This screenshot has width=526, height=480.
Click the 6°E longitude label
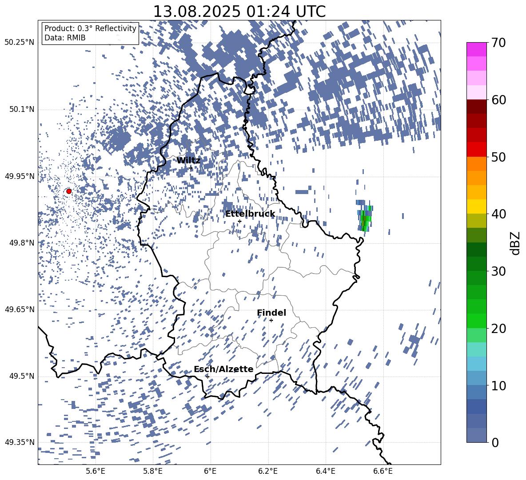[210, 471]
